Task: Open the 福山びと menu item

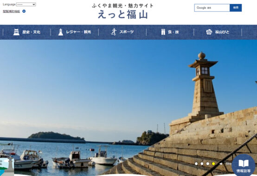Action: click(218, 32)
